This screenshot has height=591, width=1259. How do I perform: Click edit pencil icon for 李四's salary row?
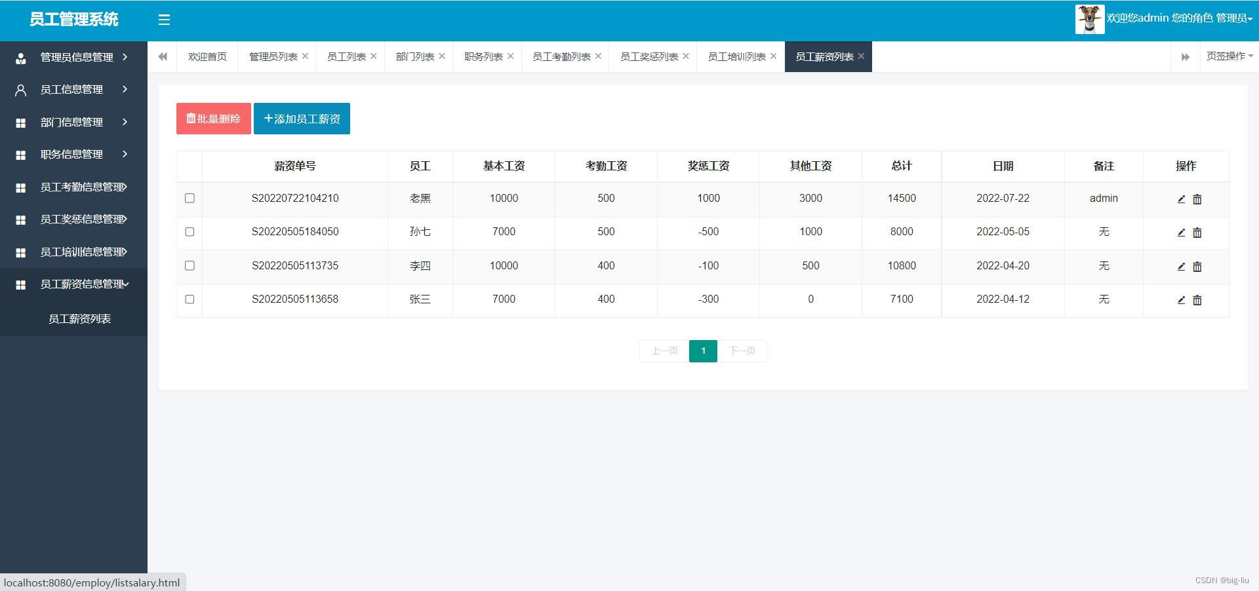[x=1181, y=267]
